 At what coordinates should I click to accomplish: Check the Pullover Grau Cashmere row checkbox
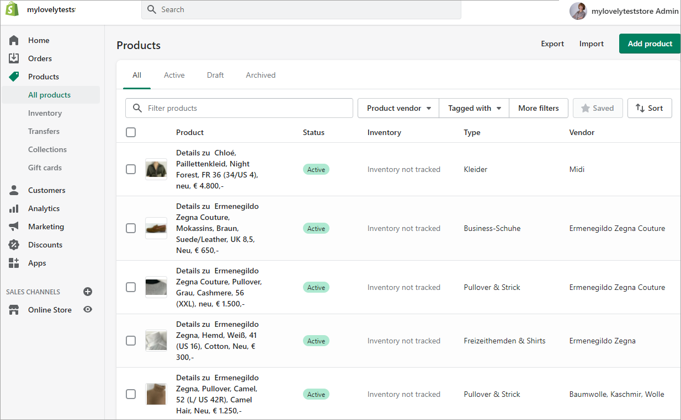click(x=131, y=287)
